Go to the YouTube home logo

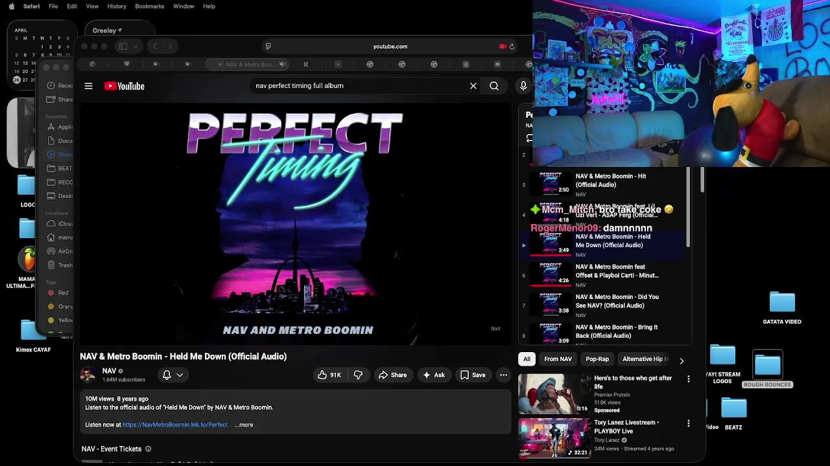(124, 86)
